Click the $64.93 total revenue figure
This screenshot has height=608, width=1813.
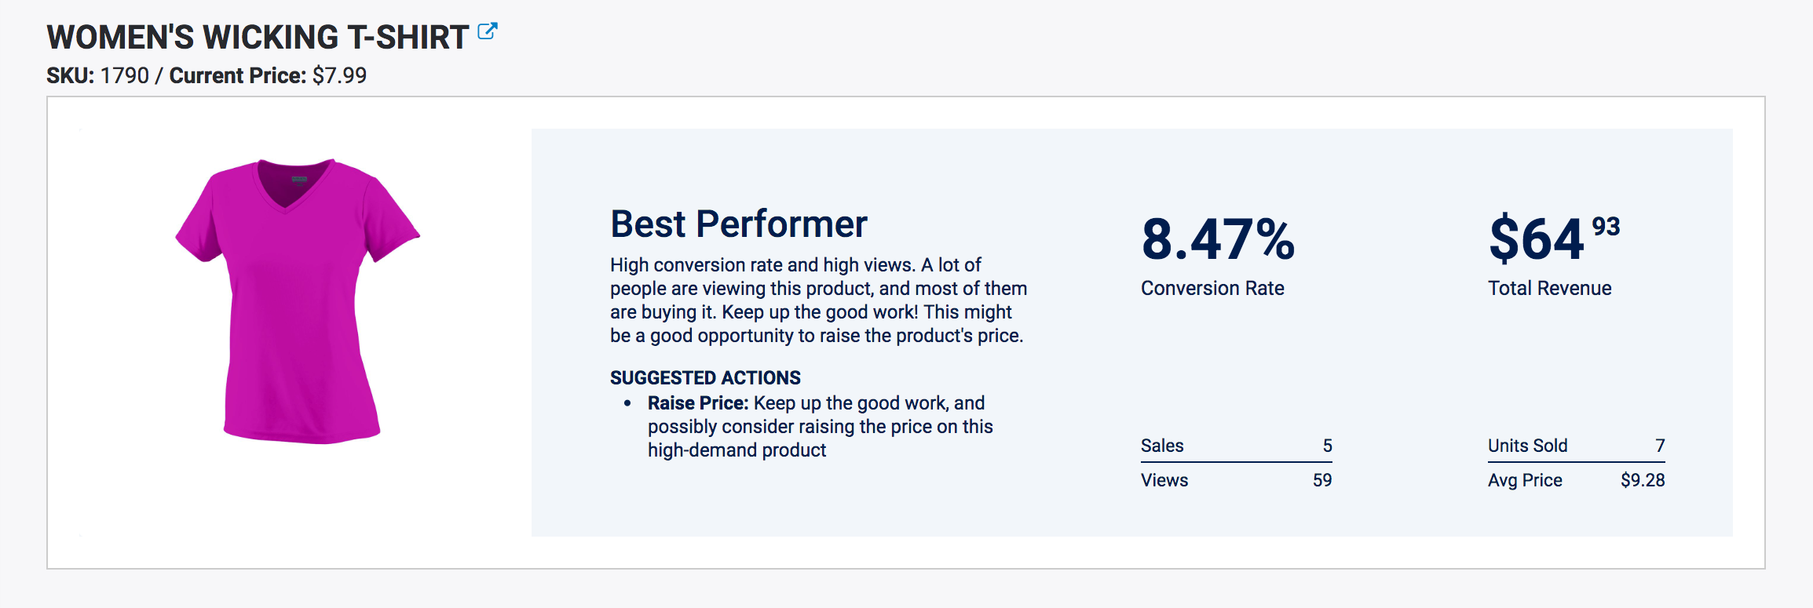coord(1553,238)
